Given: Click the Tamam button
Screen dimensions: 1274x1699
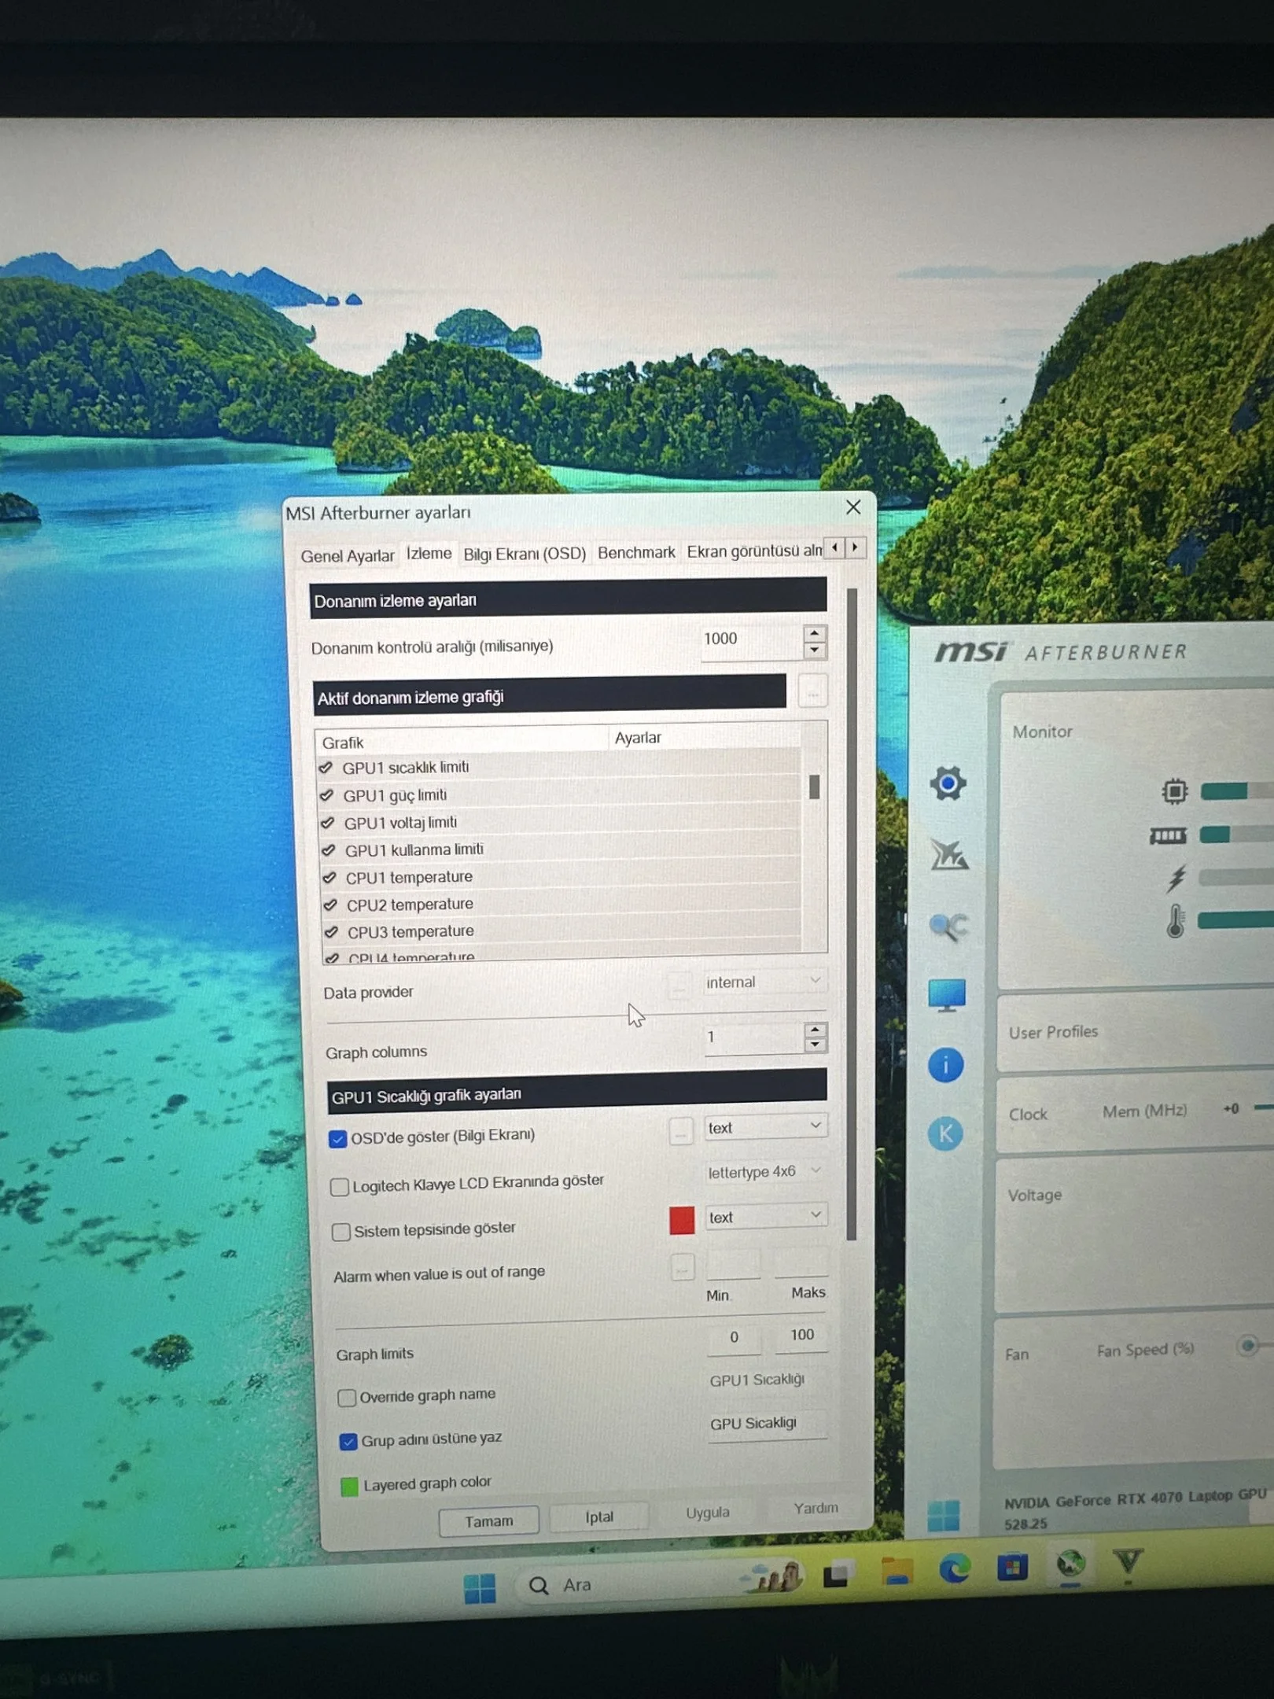Looking at the screenshot, I should [x=488, y=1521].
